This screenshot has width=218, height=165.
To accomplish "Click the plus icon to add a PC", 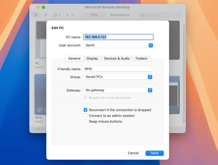I will pos(67,15).
